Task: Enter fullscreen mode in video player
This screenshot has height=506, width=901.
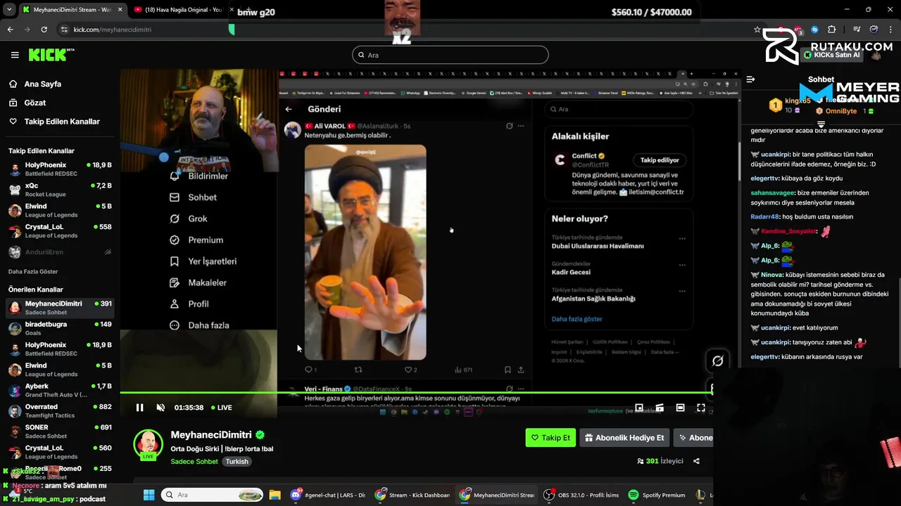Action: (701, 408)
